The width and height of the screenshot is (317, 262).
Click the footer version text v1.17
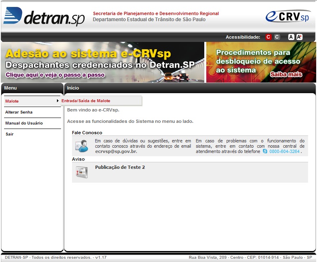tap(101, 258)
